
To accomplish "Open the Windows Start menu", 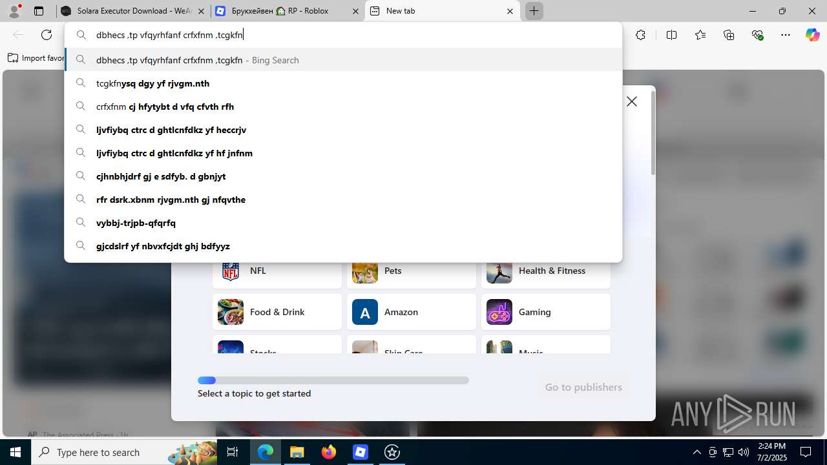I will (x=16, y=452).
